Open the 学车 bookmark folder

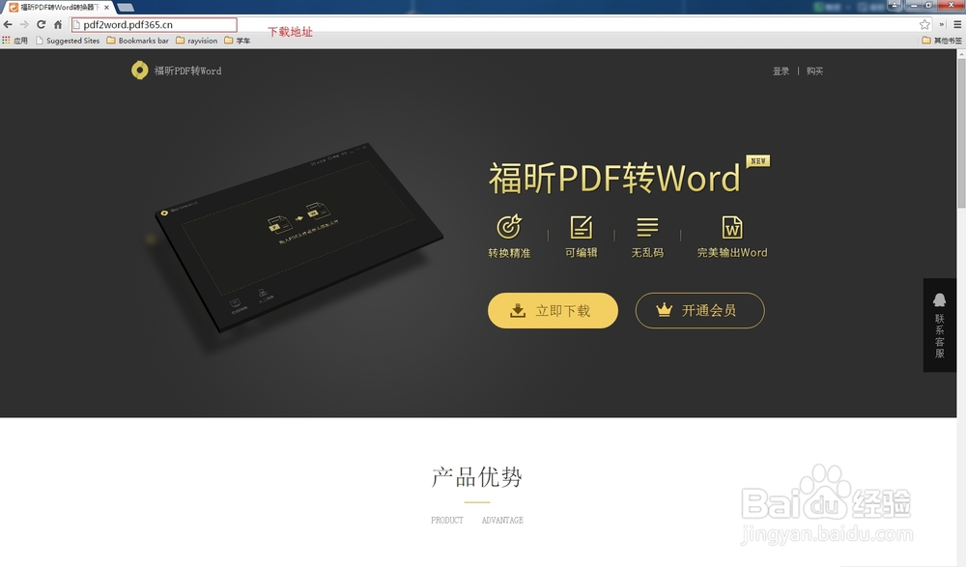[238, 41]
